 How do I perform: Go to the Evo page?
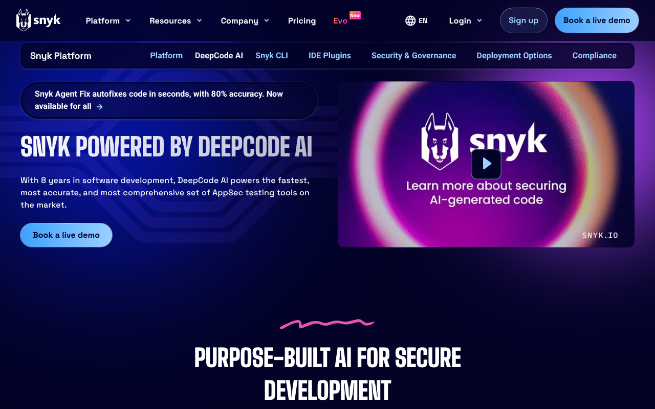point(340,21)
